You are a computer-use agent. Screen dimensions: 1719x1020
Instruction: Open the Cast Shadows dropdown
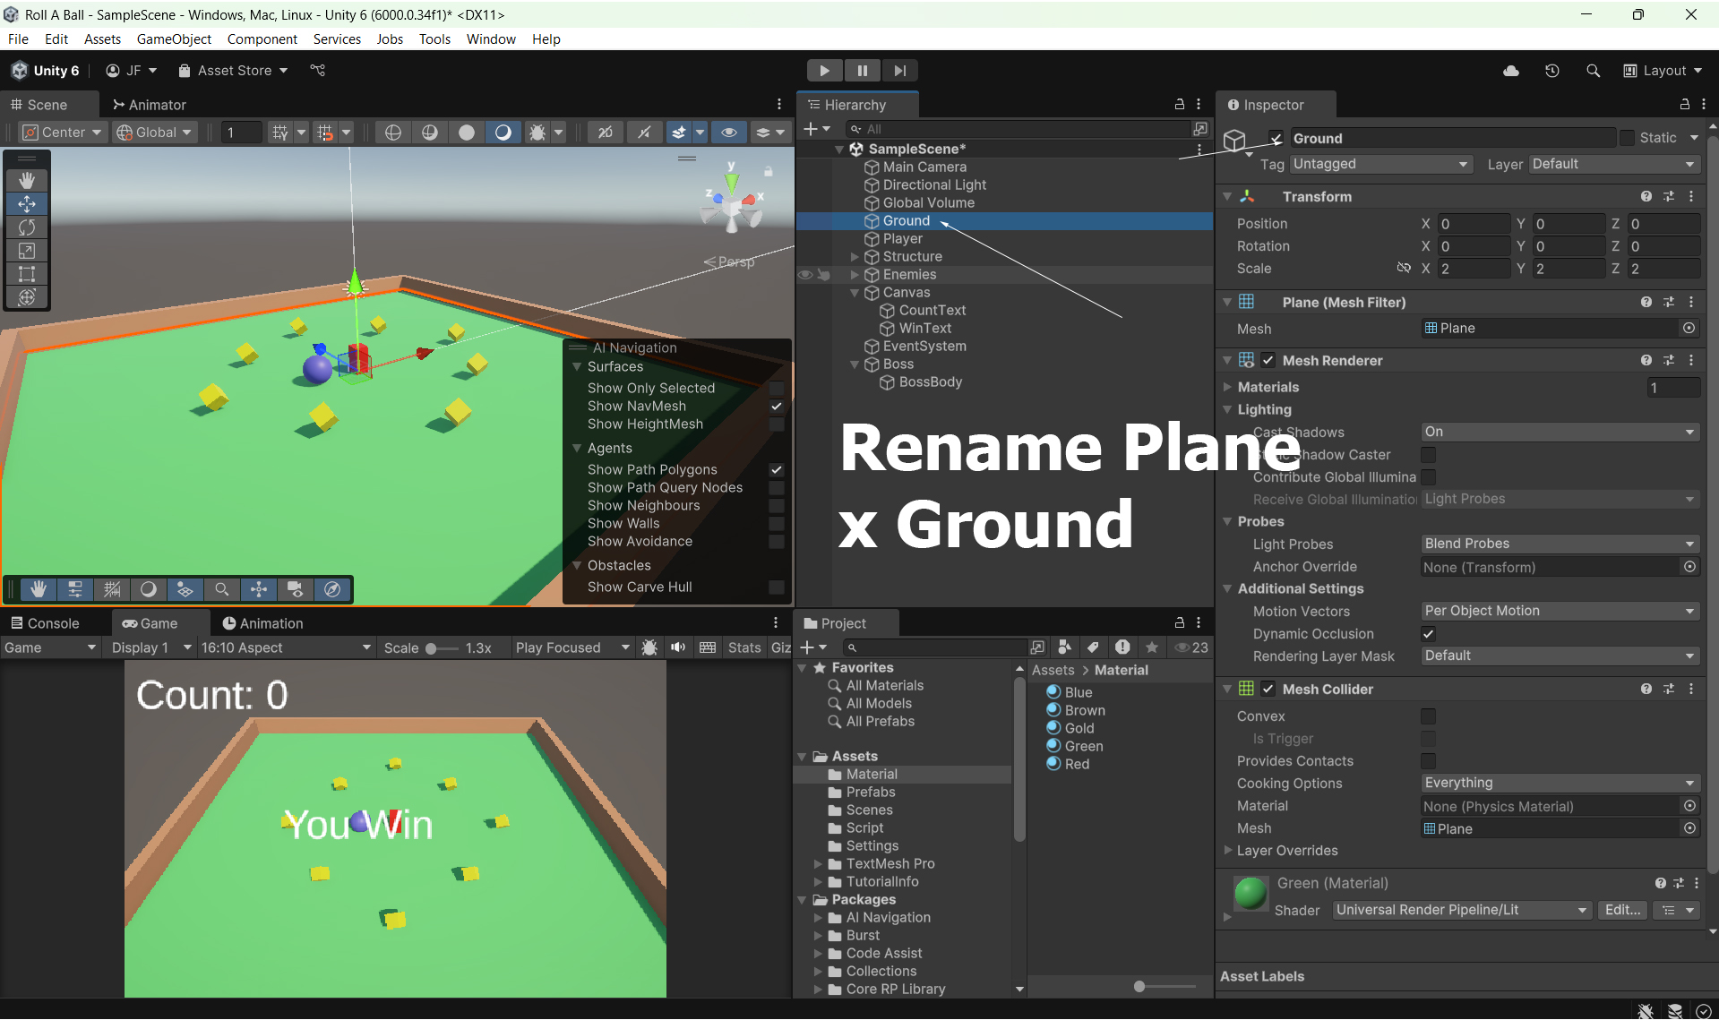pos(1559,432)
